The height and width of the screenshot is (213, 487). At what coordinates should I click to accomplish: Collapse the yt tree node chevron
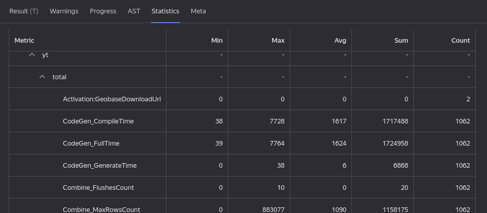(32, 55)
